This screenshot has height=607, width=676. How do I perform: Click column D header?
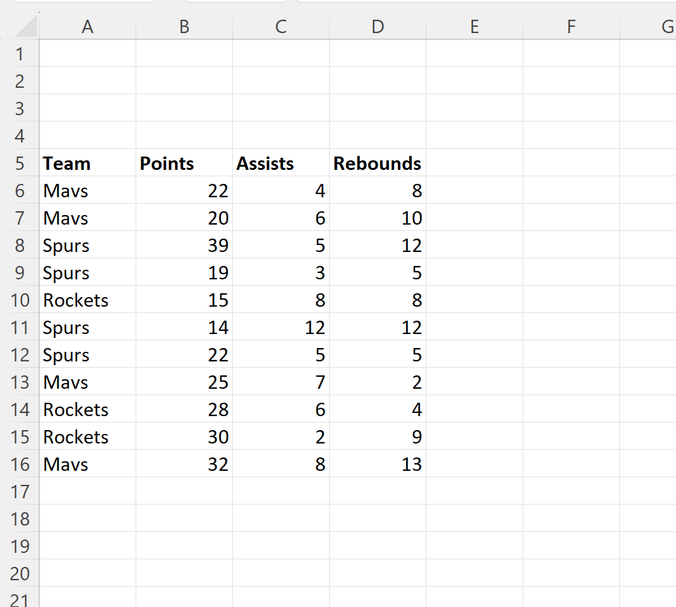click(x=377, y=27)
